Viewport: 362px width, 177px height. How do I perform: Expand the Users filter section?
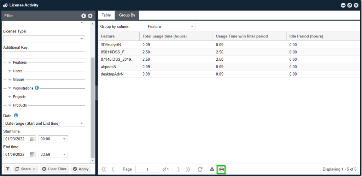pos(10,71)
